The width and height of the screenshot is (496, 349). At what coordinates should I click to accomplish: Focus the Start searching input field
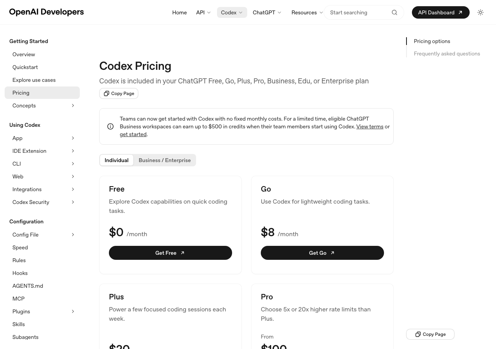click(356, 12)
